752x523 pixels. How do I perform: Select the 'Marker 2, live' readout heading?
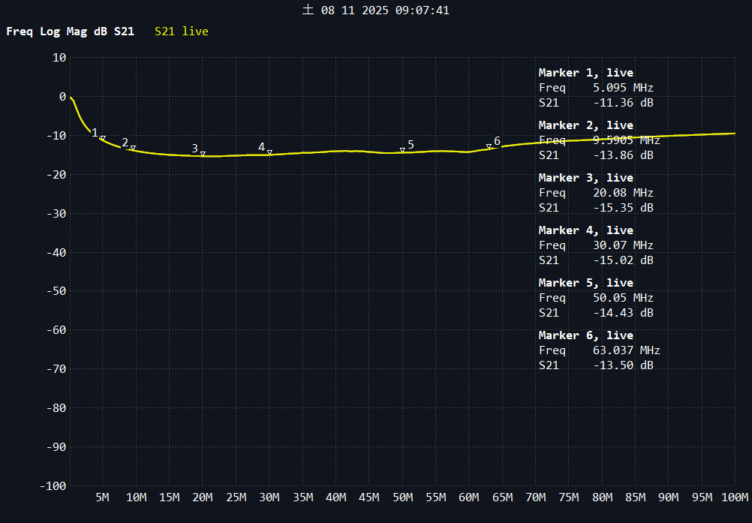point(585,125)
